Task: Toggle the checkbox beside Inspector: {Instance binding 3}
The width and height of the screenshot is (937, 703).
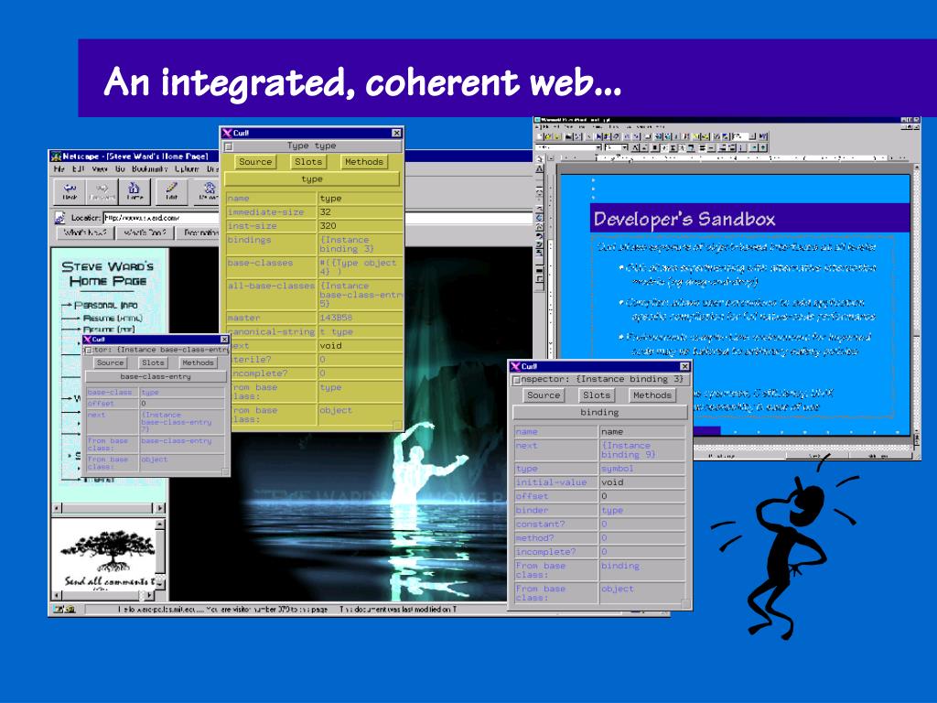Action: click(517, 380)
